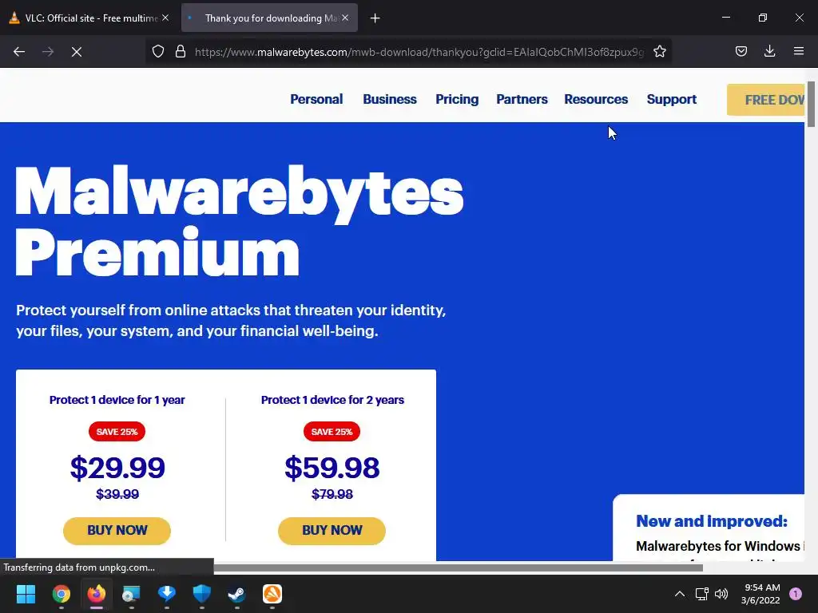Viewport: 818px width, 613px height.
Task: Click BUY NOW for 2 years plan
Action: click(x=332, y=531)
